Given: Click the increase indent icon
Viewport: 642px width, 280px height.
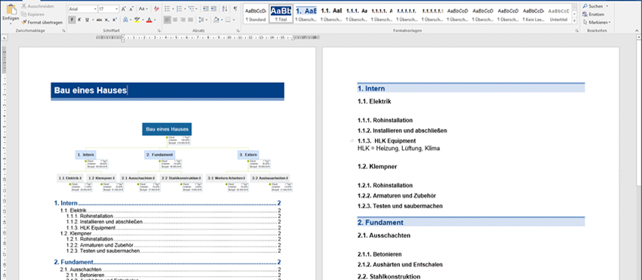Looking at the screenshot, I should pos(213,8).
